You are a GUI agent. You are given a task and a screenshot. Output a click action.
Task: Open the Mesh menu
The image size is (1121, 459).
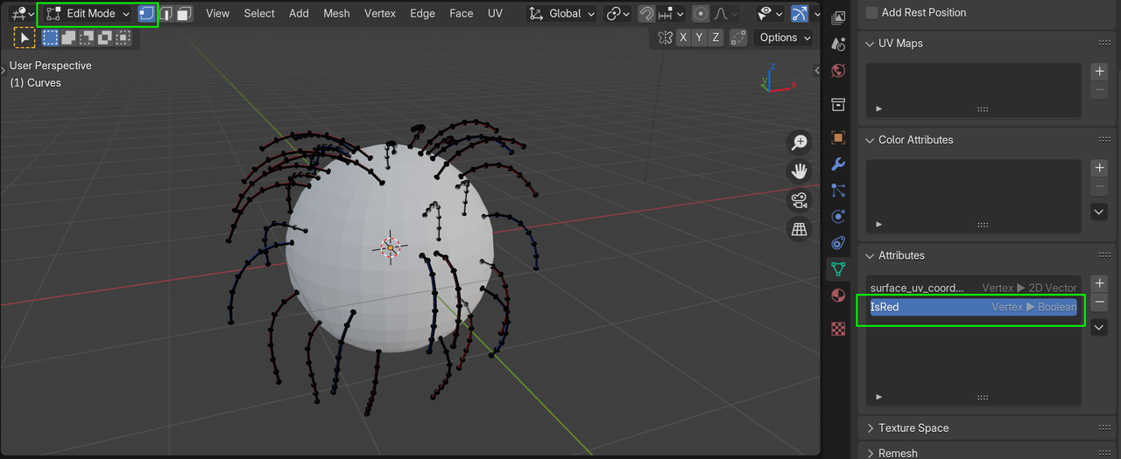tap(336, 14)
